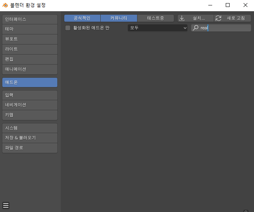The width and height of the screenshot is (254, 212).
Task: Open the hamburger preferences menu
Action: point(6,205)
